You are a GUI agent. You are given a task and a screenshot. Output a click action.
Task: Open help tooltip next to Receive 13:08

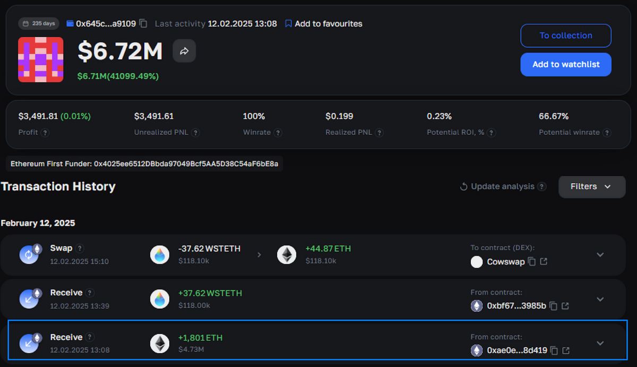pos(90,337)
